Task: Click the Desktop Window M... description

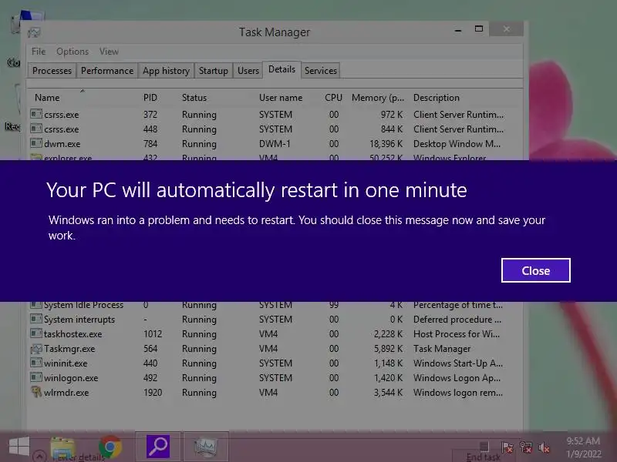Action: (457, 144)
